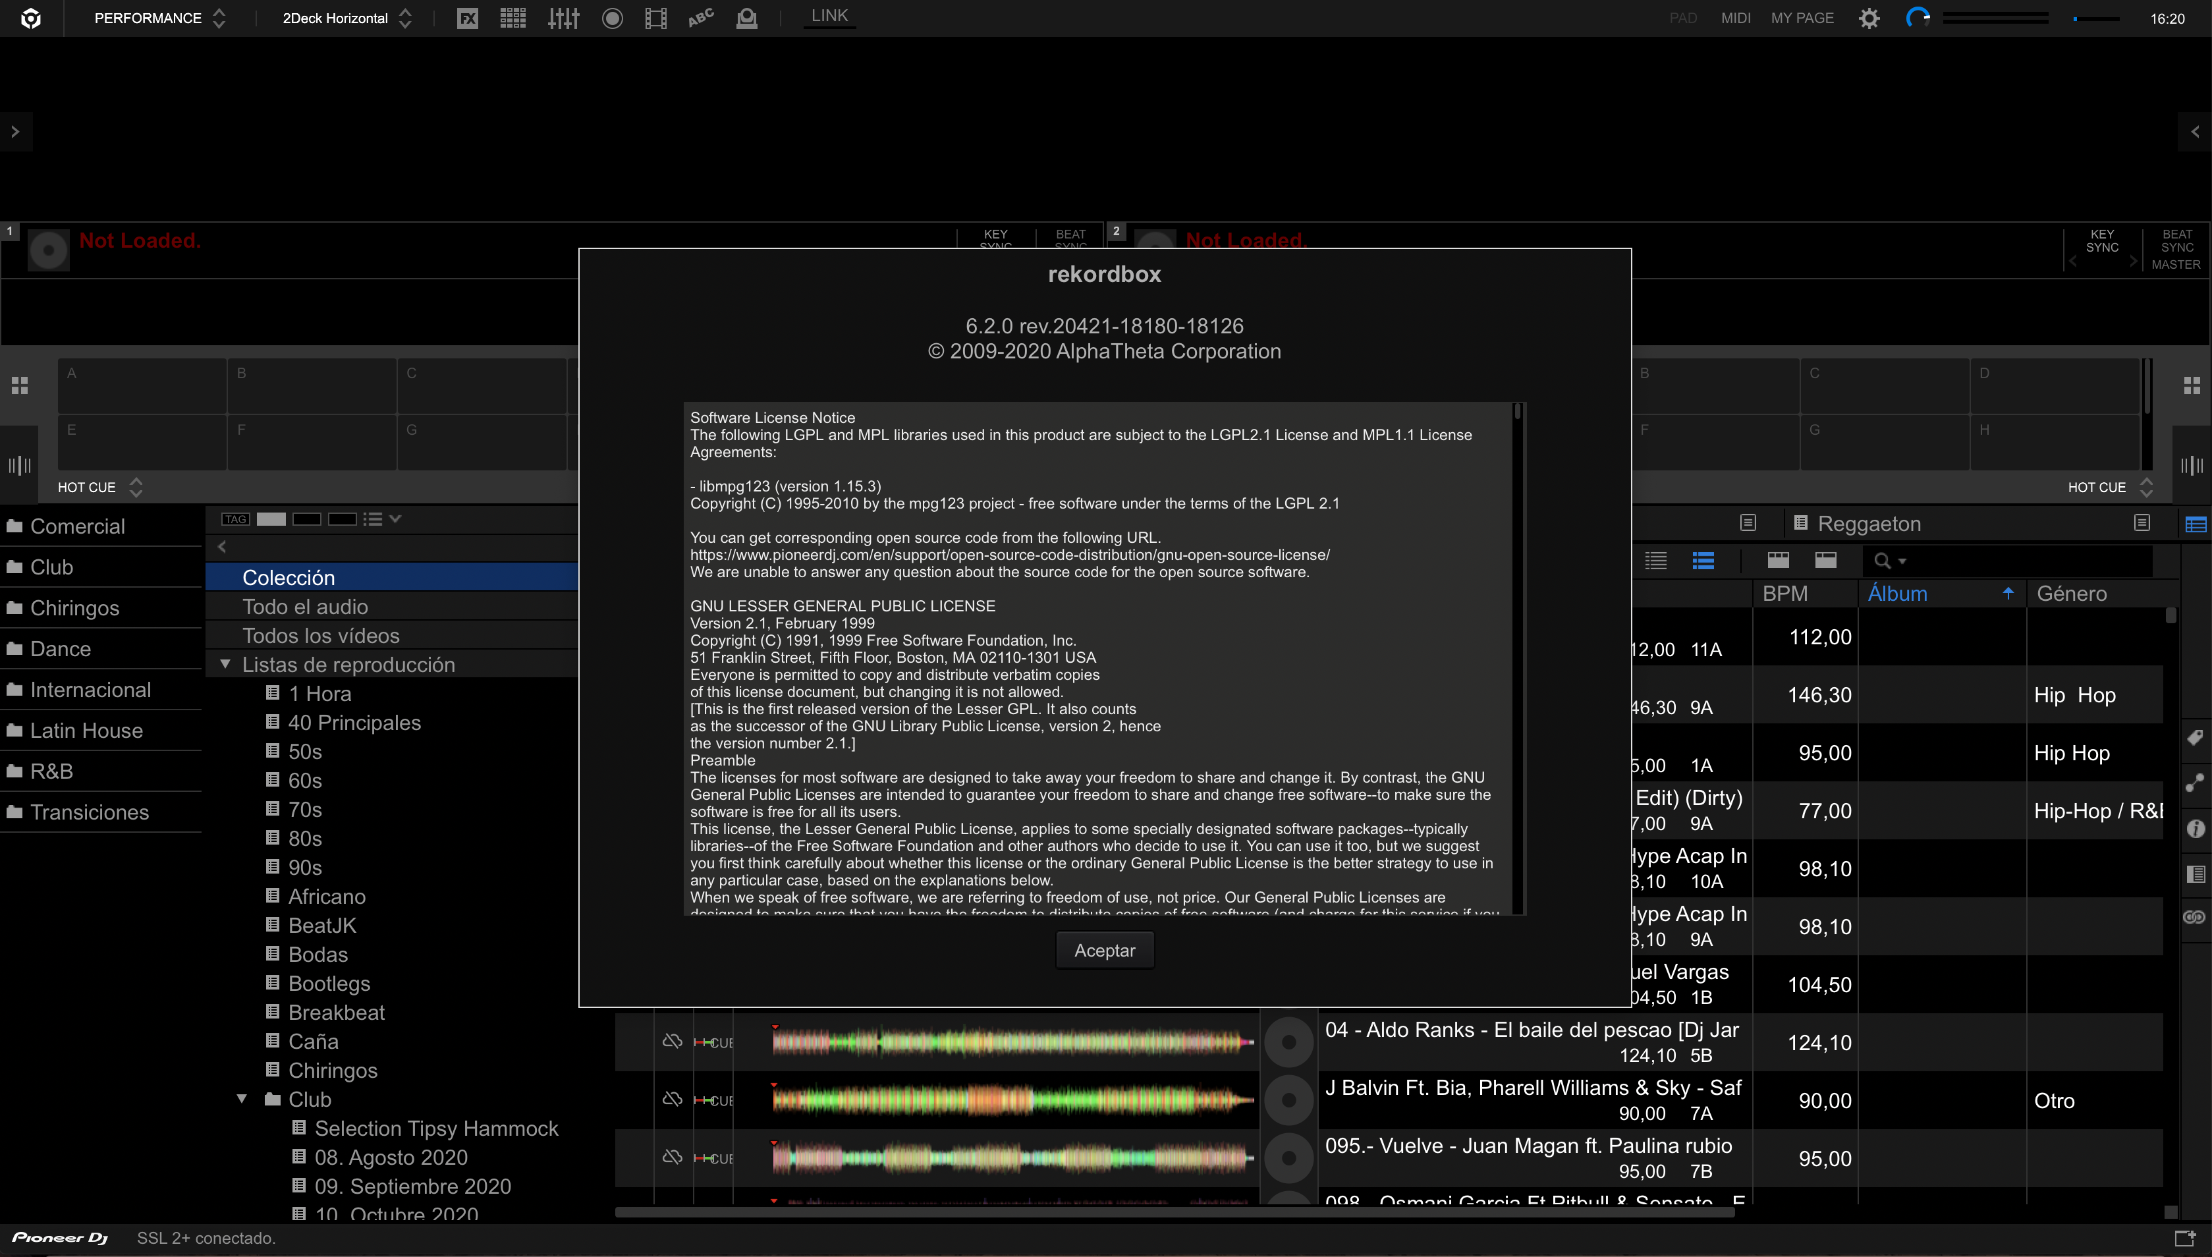This screenshot has width=2212, height=1257.
Task: Show the sampler grid panel icon
Action: [512, 18]
